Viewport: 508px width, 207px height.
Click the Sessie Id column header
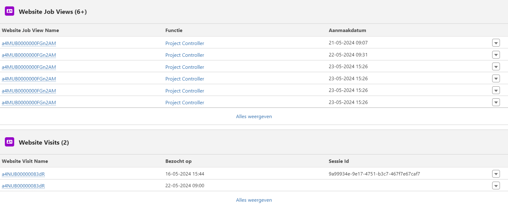338,161
